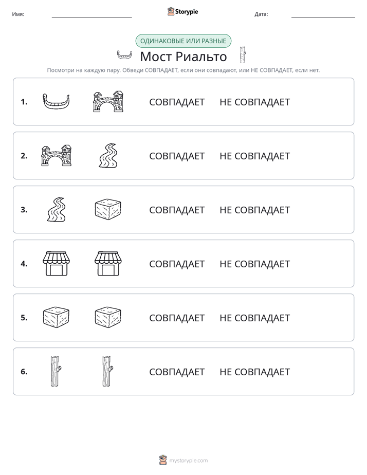This screenshot has width=367, height=475.
Task: Click the winding river picture in row 2
Action: [108, 156]
